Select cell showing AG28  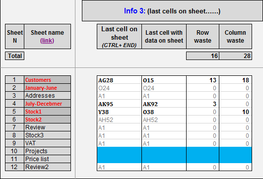(119, 80)
